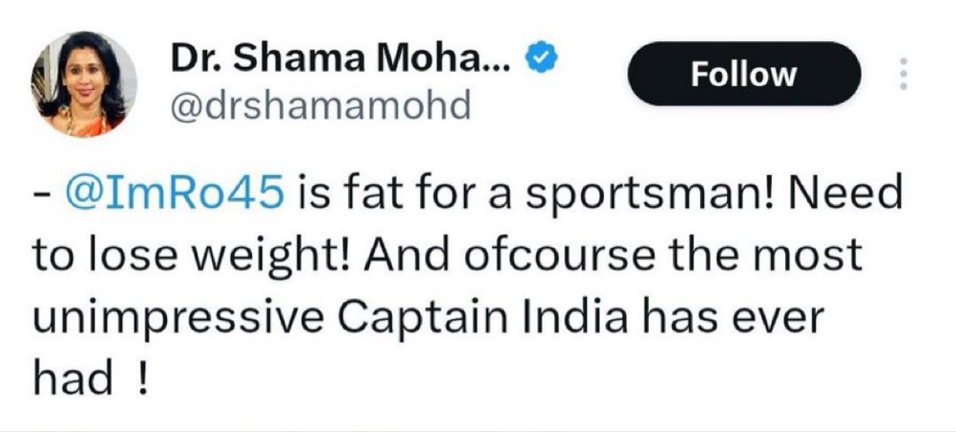The image size is (956, 432).
Task: Open Dr. Shama's profile picture
Action: (x=83, y=84)
